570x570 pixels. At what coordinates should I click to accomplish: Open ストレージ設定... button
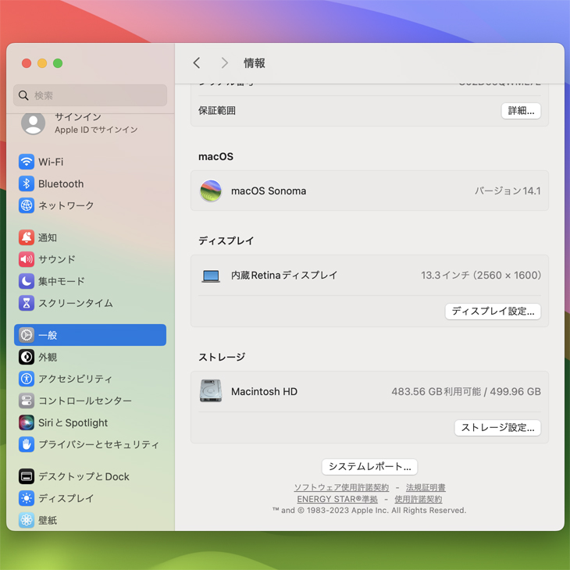pyautogui.click(x=497, y=428)
